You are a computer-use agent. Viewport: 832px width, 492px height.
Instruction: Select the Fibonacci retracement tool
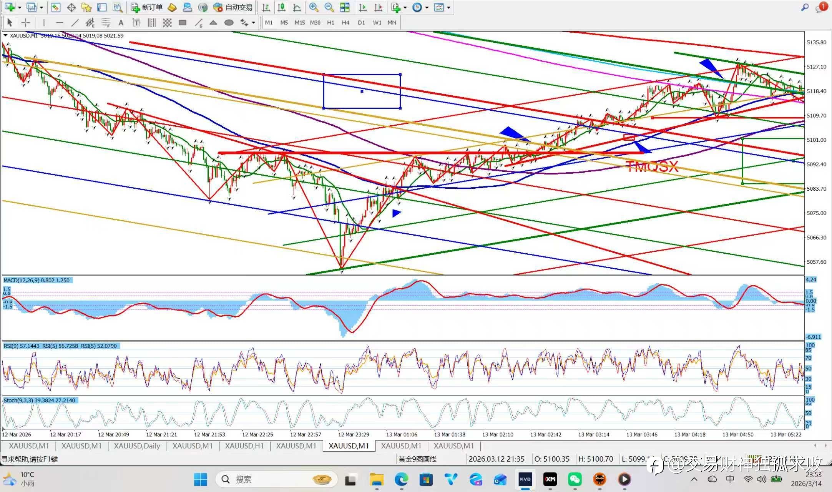pos(106,23)
